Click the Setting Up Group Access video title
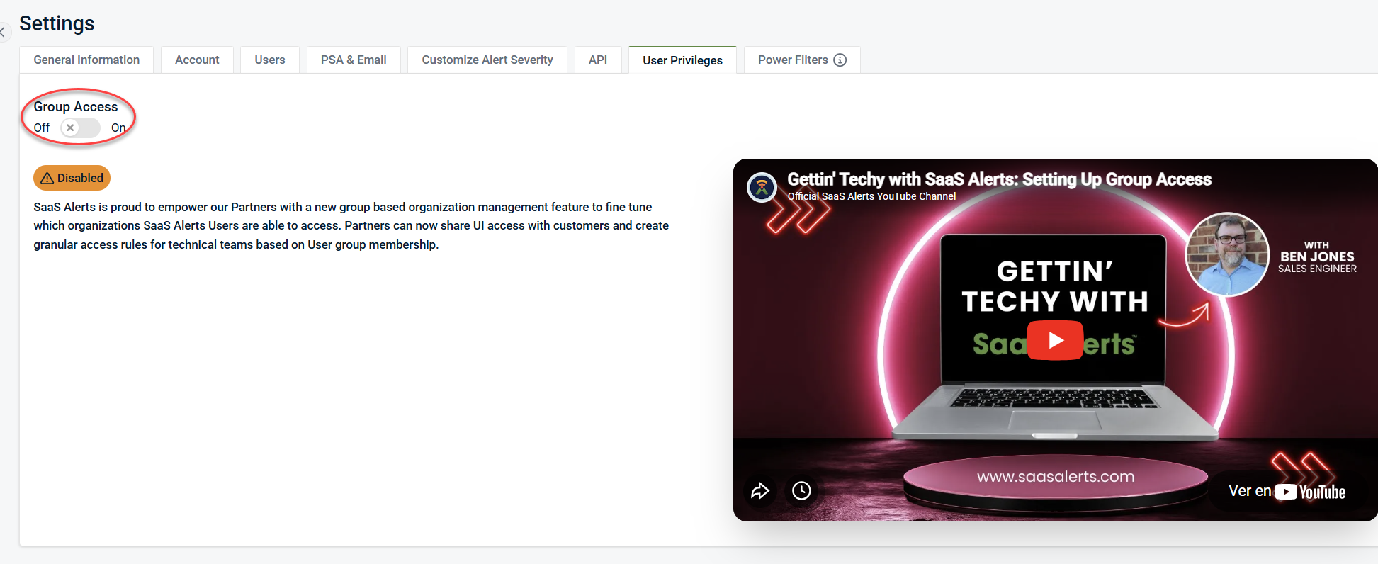This screenshot has height=564, width=1378. coord(999,179)
